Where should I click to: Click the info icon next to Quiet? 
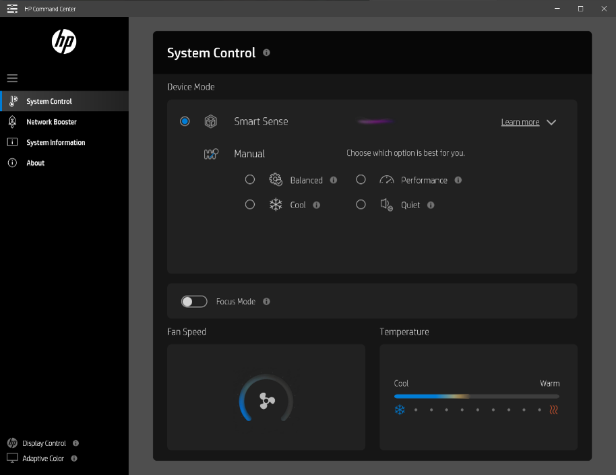pos(431,205)
